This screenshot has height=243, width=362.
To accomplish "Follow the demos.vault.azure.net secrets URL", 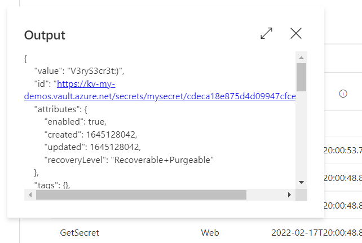I will click(160, 96).
